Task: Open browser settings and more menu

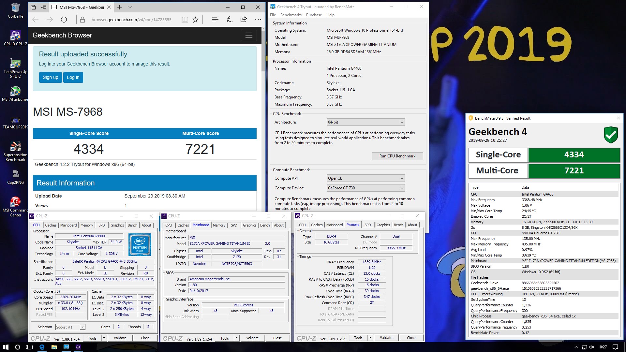Action: click(x=258, y=20)
